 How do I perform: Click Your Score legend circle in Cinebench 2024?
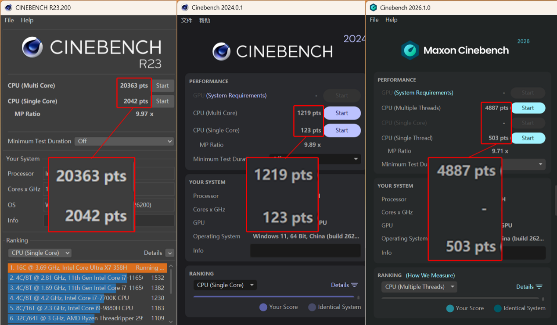[263, 307]
